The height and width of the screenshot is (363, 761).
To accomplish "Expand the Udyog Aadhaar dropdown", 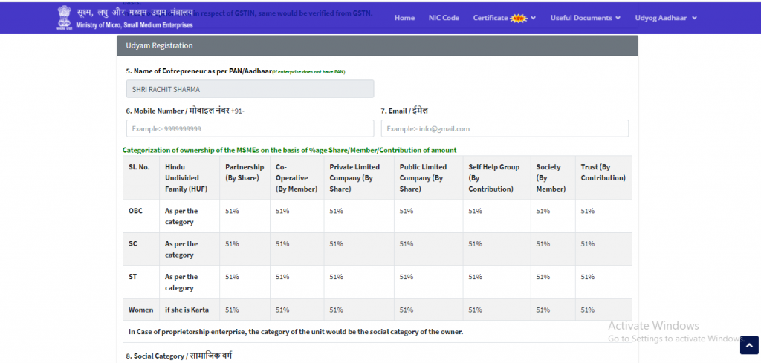I will 666,18.
